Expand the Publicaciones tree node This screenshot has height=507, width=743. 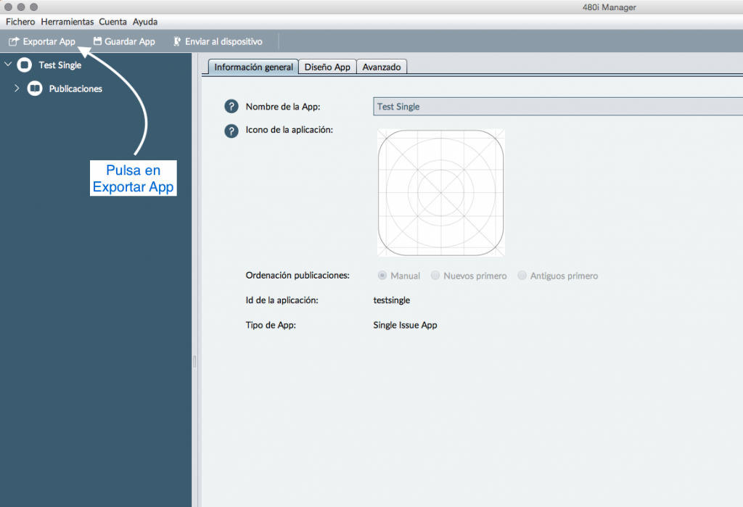tap(17, 88)
